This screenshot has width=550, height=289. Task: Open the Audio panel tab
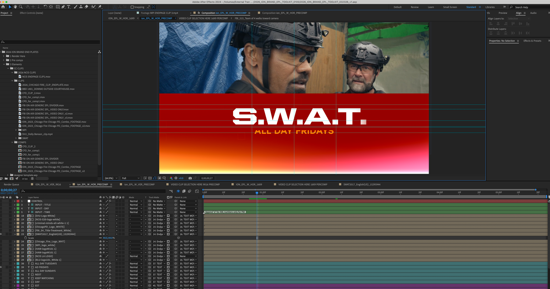[533, 13]
